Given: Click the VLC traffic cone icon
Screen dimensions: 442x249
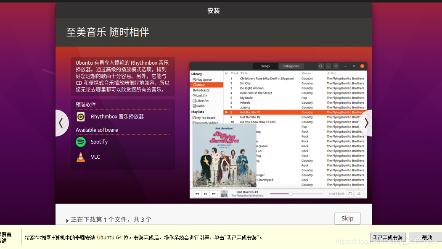Looking at the screenshot, I should [81, 157].
